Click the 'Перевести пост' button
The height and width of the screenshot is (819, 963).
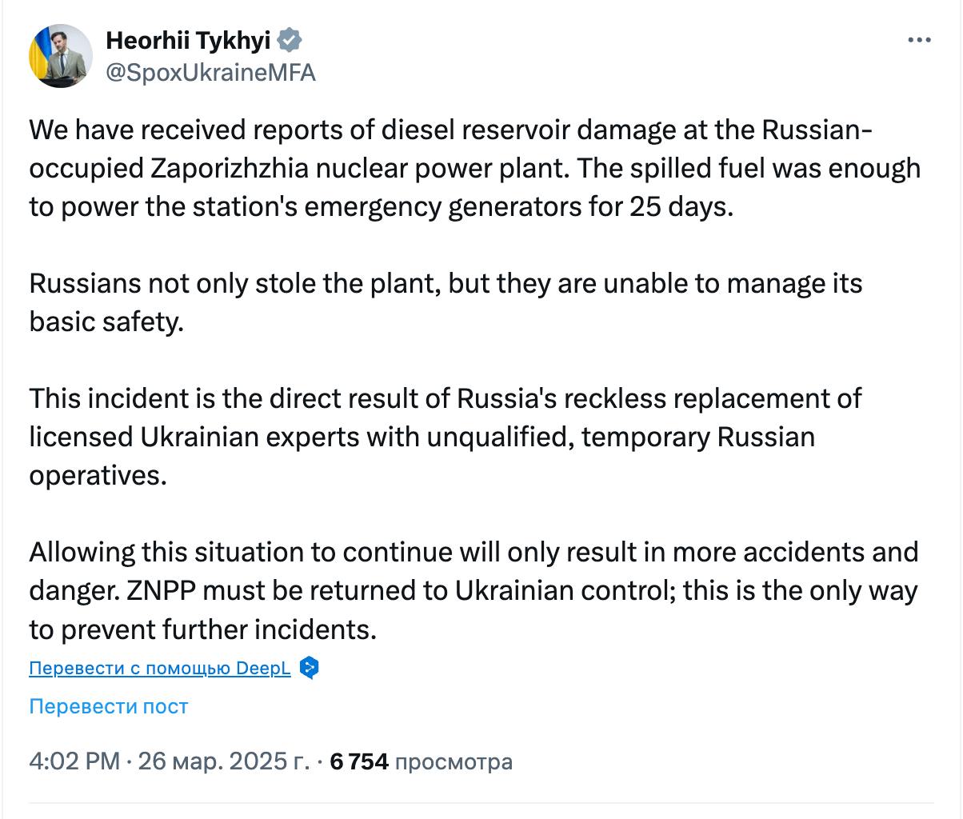[108, 706]
